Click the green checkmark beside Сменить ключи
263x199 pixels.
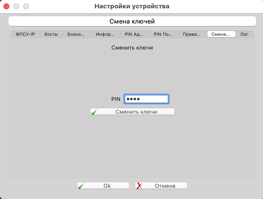coord(94,112)
